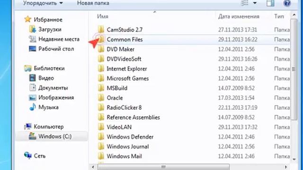303x170 pixels.
Task: Select the RadioClicker 8 folder
Action: (124, 108)
